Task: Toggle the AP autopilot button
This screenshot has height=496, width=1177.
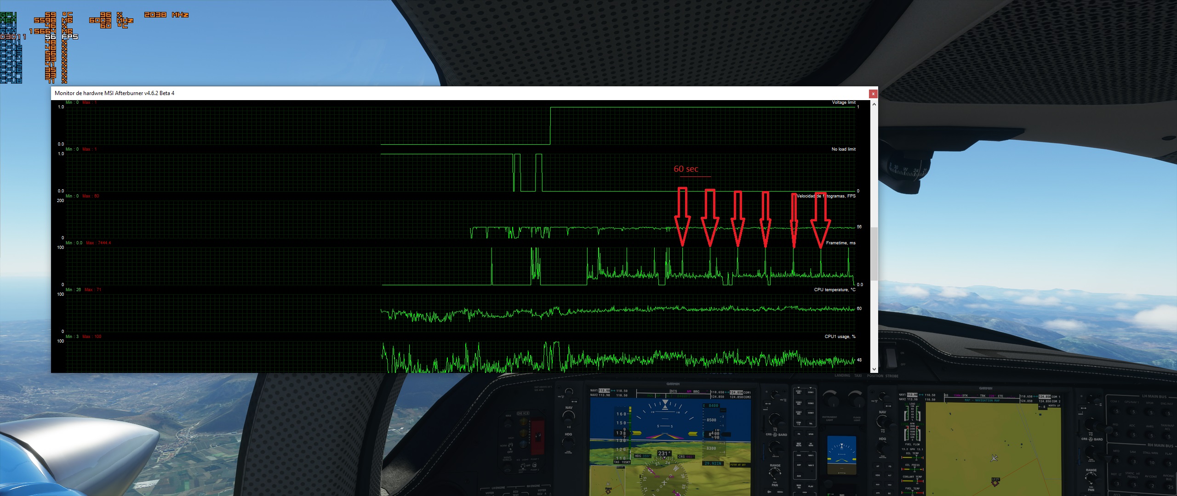Action: 878,466
